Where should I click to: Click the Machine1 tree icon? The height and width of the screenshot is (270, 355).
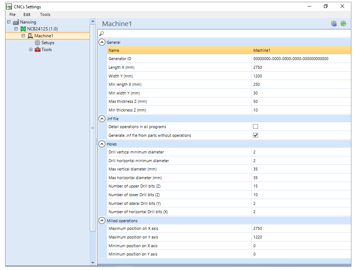point(30,36)
